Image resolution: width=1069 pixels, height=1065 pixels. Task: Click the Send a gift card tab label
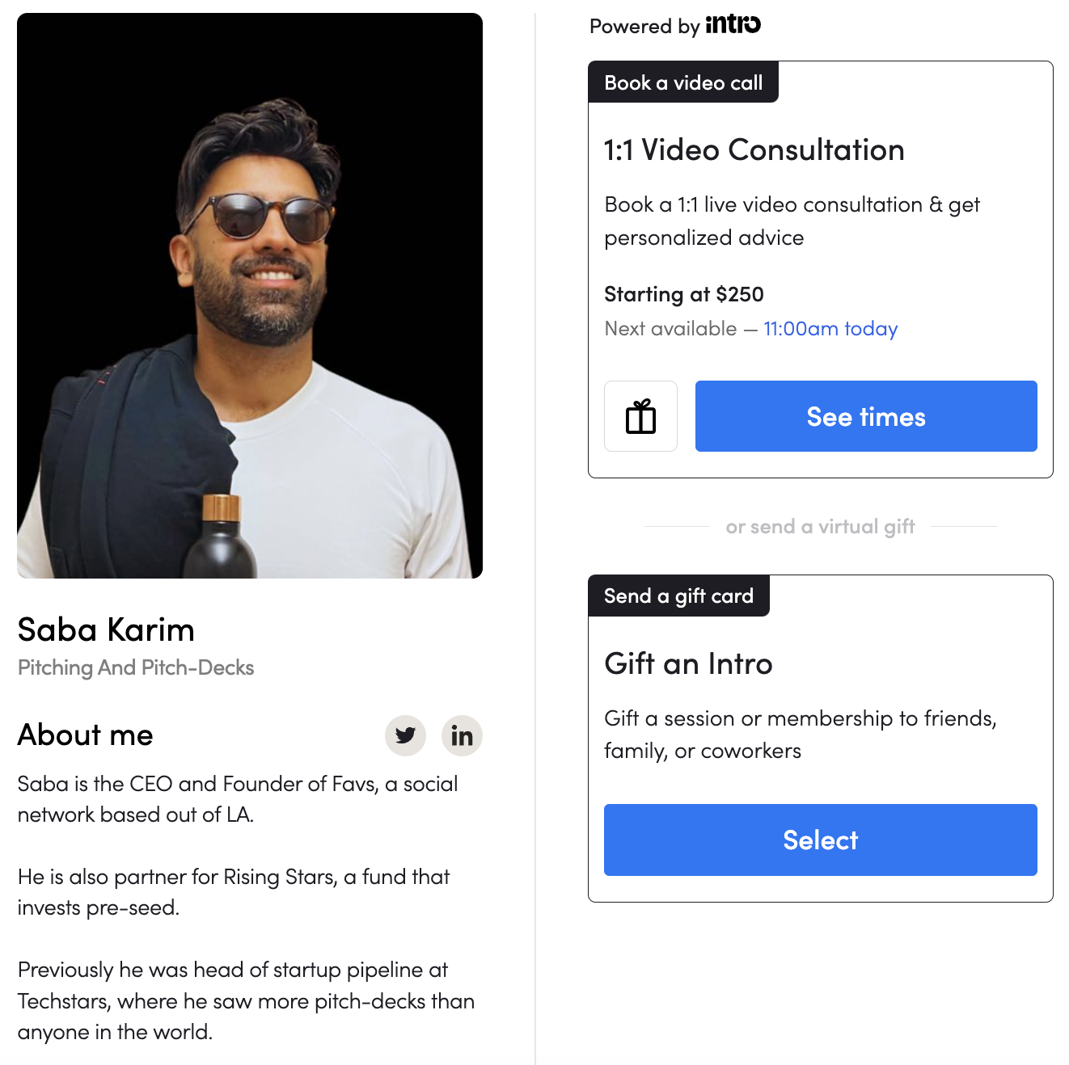click(x=678, y=596)
